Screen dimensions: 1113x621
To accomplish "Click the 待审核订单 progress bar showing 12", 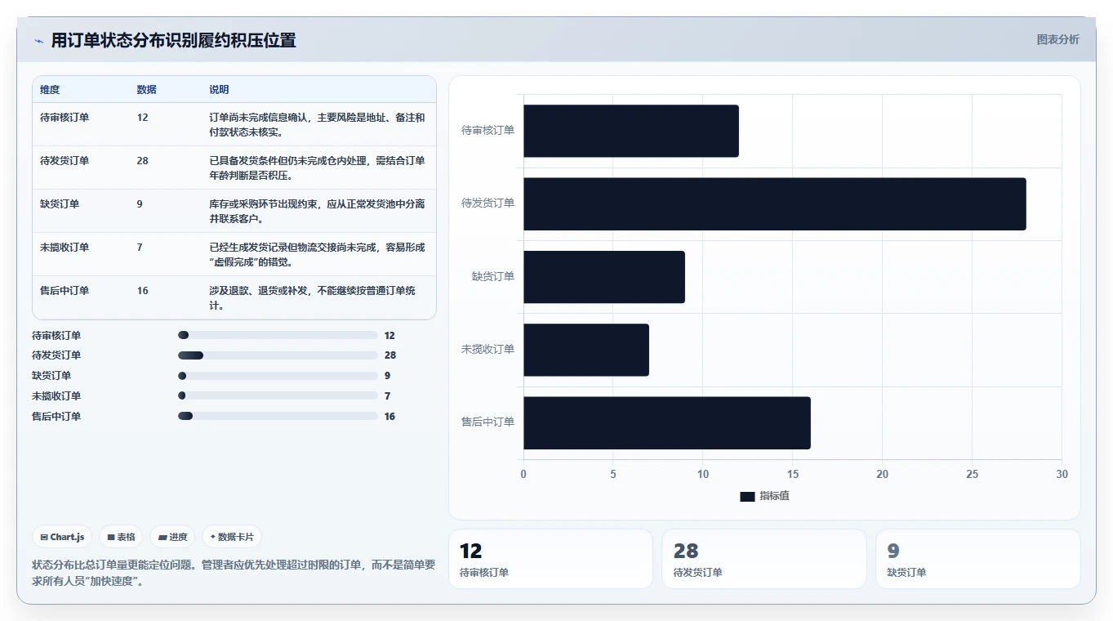I will [278, 335].
